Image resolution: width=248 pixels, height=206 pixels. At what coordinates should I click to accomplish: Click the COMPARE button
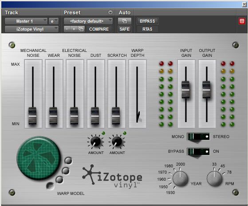pyautogui.click(x=99, y=29)
